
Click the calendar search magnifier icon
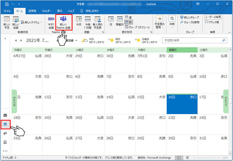224,40
